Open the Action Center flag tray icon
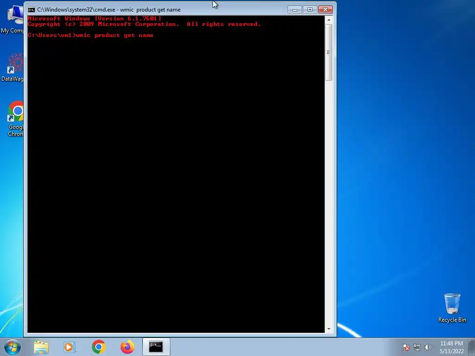The width and height of the screenshot is (475, 356). click(x=406, y=347)
